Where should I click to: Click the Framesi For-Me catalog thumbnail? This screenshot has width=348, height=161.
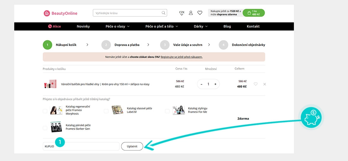(x=179, y=110)
